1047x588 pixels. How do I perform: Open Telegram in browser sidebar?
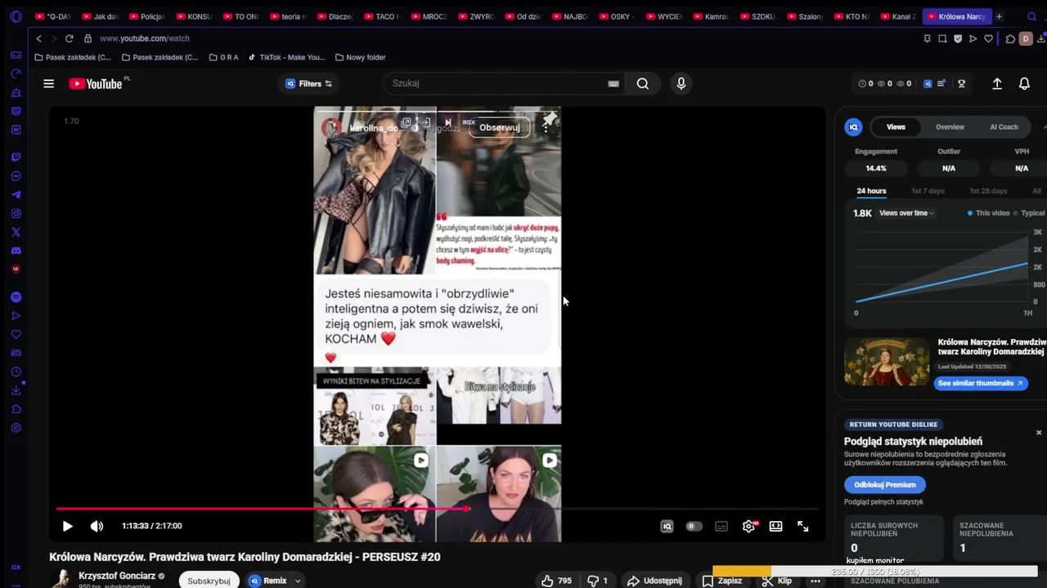tap(16, 194)
